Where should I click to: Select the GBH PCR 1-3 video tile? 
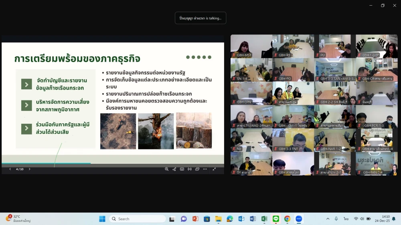pos(377,117)
